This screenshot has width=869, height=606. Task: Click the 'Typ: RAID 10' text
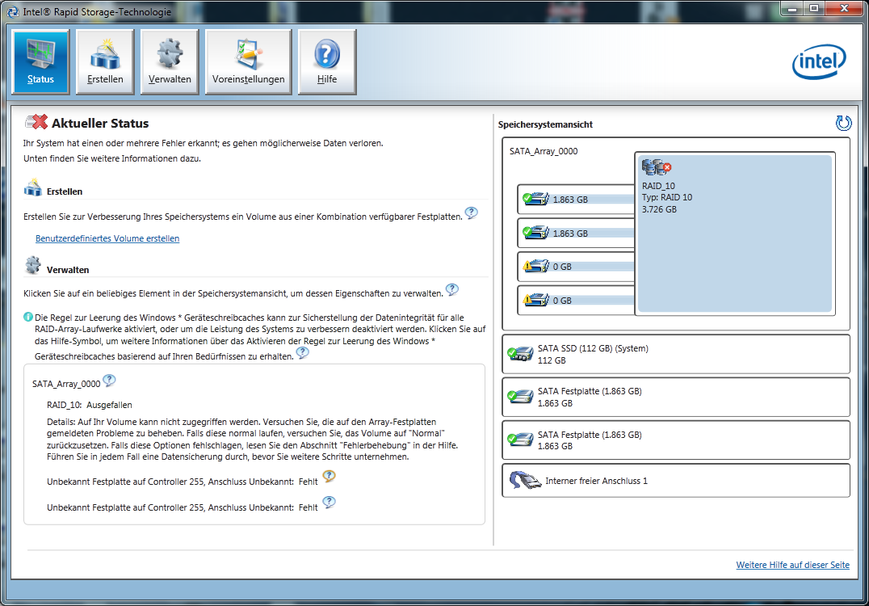[x=667, y=197]
